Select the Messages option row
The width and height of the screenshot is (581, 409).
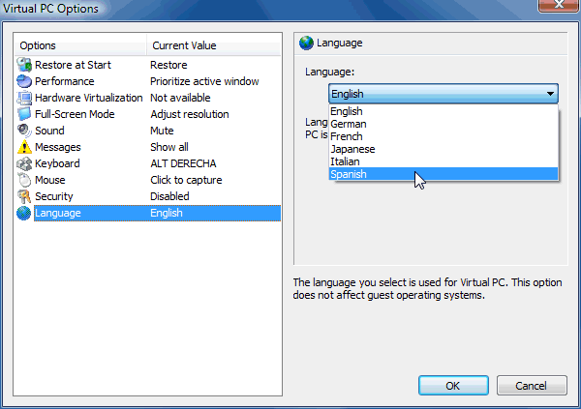[x=148, y=147]
